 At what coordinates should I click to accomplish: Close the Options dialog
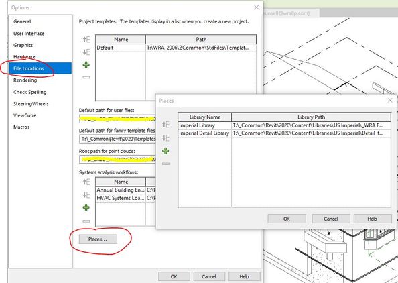[257, 7]
